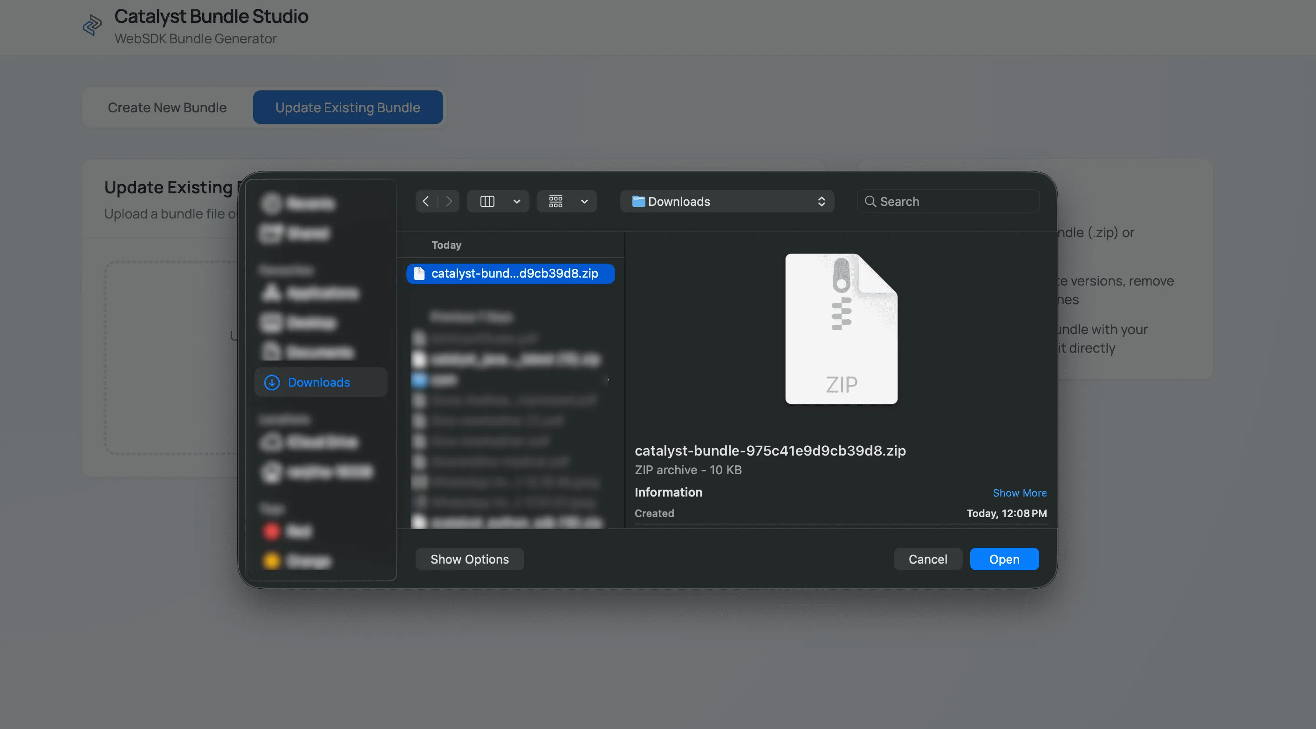Open the Downloads location pop-up menu
Screen dimensions: 1316x729
(x=727, y=201)
